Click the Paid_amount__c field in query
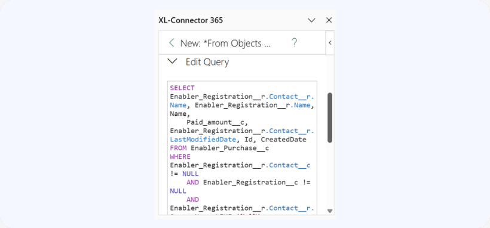490x228 pixels. click(x=217, y=122)
